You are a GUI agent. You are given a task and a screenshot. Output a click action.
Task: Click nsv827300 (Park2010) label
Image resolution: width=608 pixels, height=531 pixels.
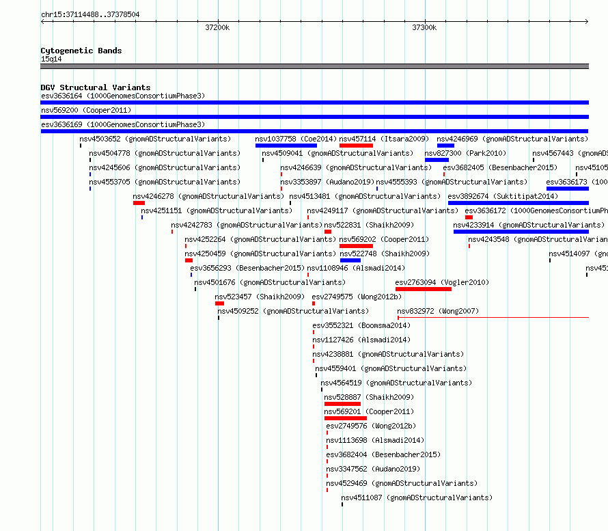coord(465,153)
